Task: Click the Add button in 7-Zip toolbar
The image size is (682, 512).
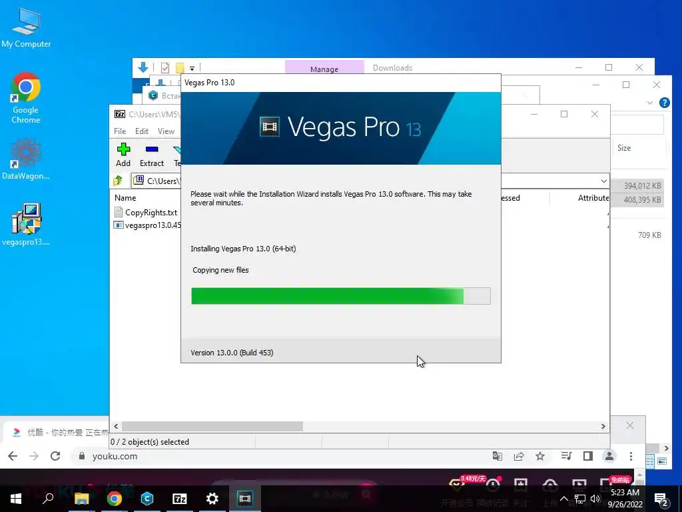Action: click(123, 155)
